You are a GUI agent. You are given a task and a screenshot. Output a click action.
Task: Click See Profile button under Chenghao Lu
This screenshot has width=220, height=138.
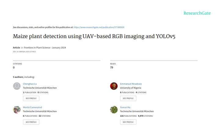pyautogui.click(x=31, y=98)
